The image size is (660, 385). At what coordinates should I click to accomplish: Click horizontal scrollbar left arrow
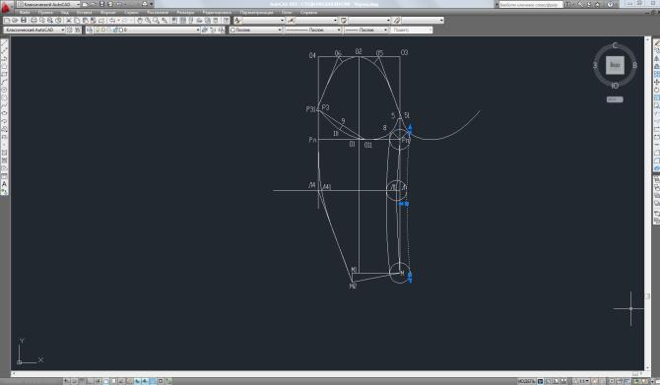(14, 373)
